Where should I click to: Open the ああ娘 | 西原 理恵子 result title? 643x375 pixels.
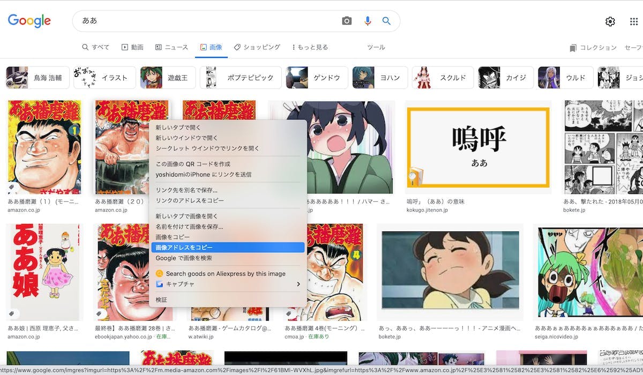(43, 328)
